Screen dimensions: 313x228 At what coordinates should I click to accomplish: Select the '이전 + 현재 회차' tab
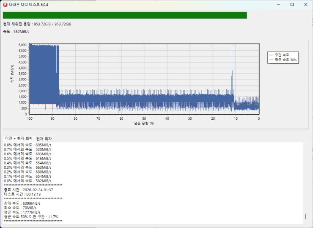tap(19, 138)
